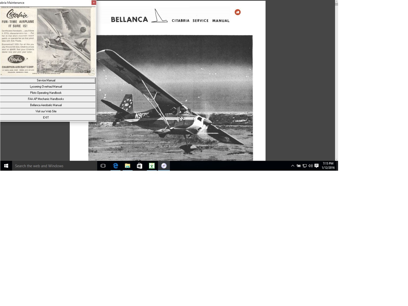The height and width of the screenshot is (306, 408).
Task: Open Task View on the taskbar
Action: [103, 166]
